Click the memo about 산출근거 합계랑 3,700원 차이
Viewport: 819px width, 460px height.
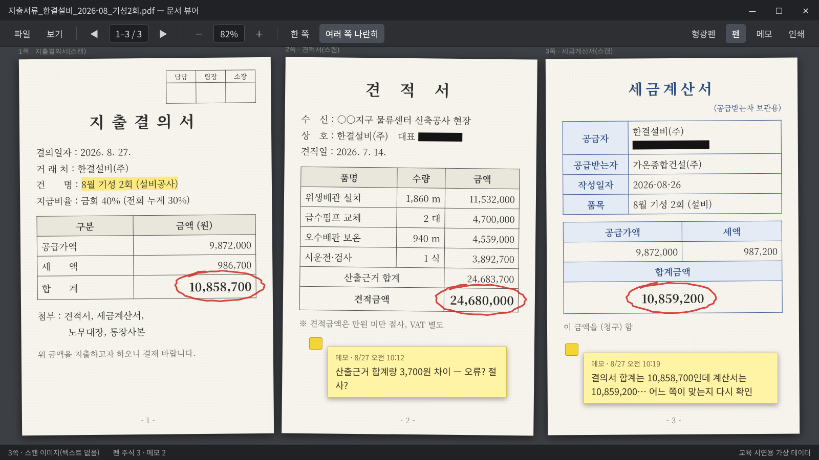[x=417, y=372]
